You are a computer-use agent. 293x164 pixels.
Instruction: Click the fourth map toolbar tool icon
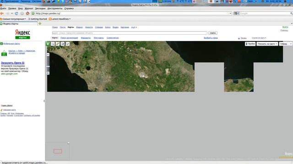pos(63,44)
